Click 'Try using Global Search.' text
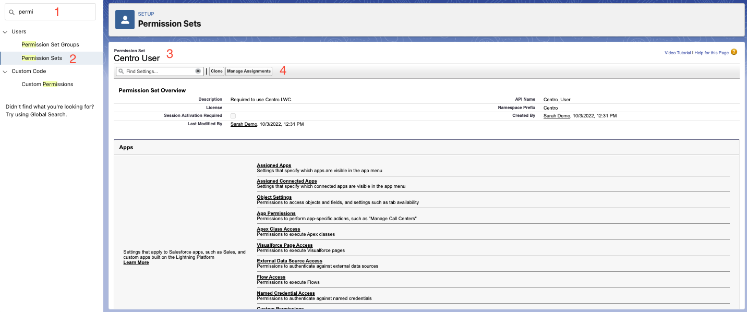This screenshot has height=312, width=747. coord(37,114)
